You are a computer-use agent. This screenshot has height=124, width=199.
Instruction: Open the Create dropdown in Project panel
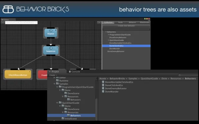click(53, 75)
